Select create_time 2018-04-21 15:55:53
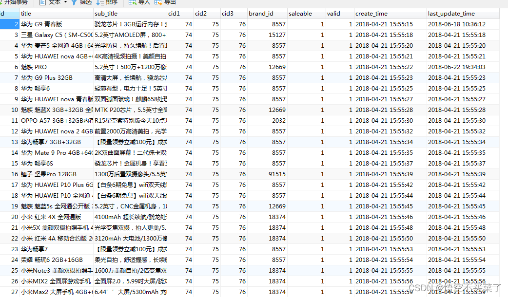This screenshot has width=508, height=297. [391, 249]
